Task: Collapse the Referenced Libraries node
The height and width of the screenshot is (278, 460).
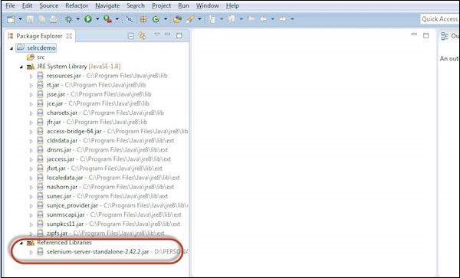Action: click(x=21, y=243)
